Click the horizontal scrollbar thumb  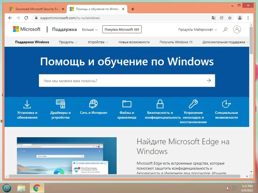pos(124,176)
